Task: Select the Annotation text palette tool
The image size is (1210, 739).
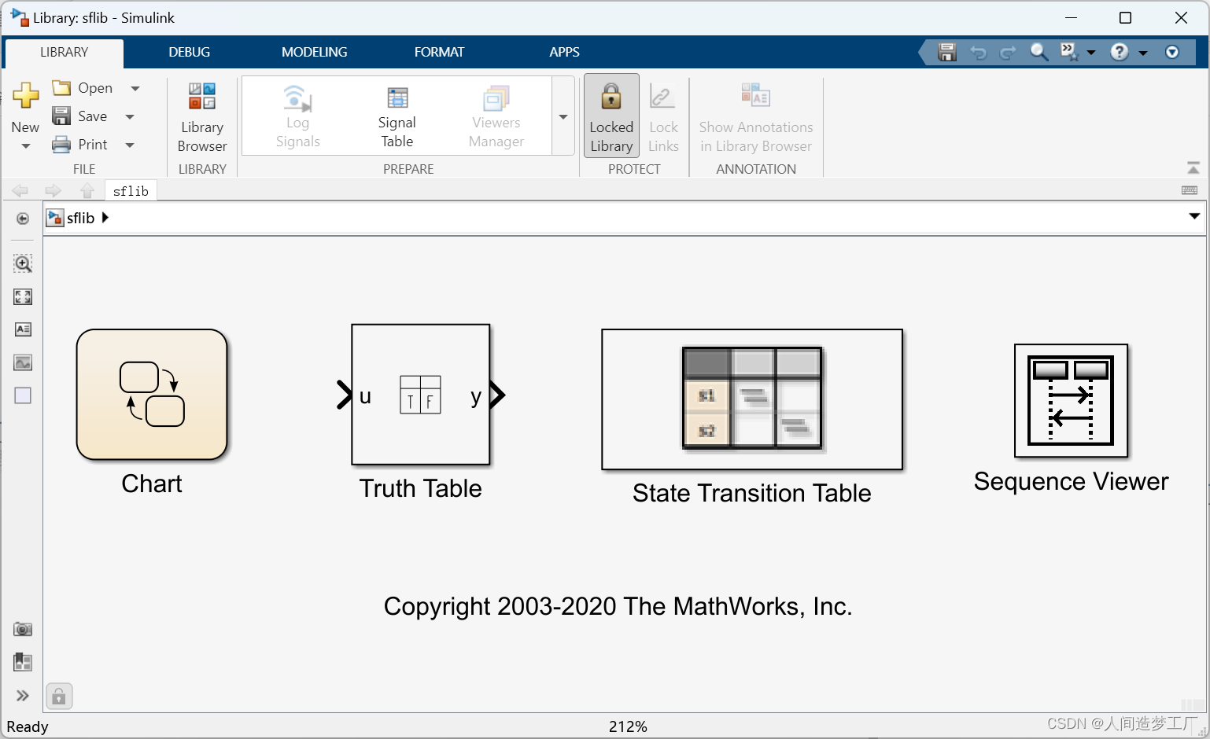Action: pyautogui.click(x=23, y=329)
